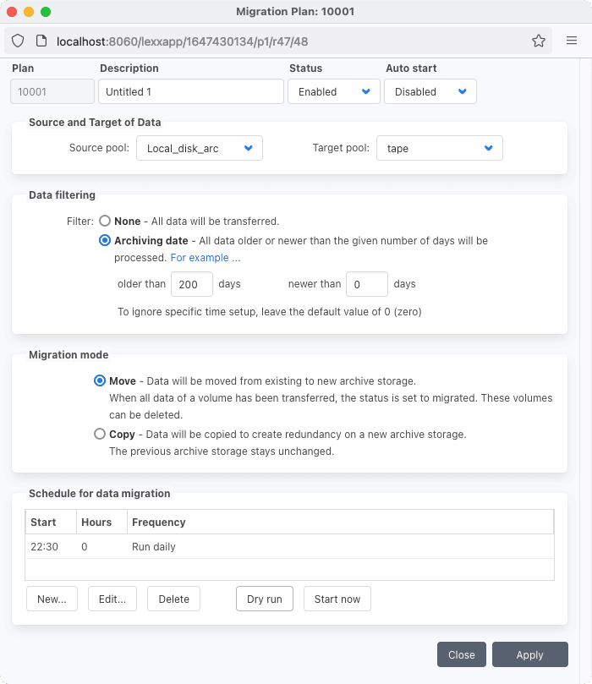Click Apply to save the plan

[x=529, y=654]
